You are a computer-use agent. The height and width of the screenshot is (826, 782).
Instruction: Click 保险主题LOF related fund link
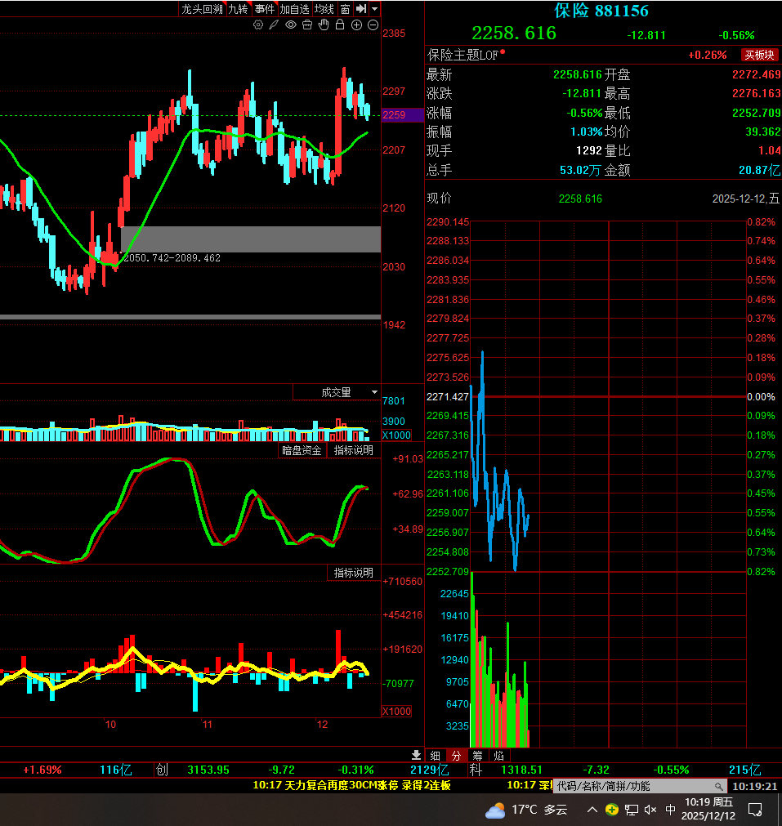pos(462,55)
